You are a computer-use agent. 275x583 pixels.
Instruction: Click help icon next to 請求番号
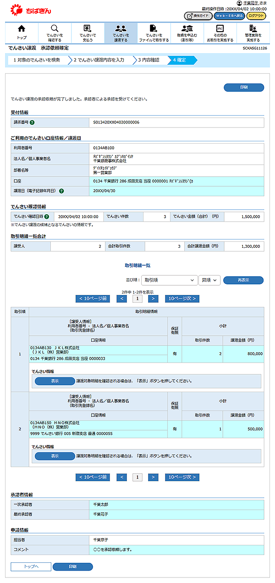(33, 122)
